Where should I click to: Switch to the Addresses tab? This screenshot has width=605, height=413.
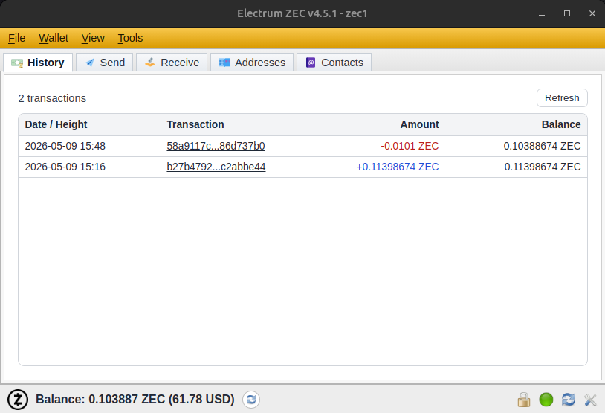tap(252, 63)
